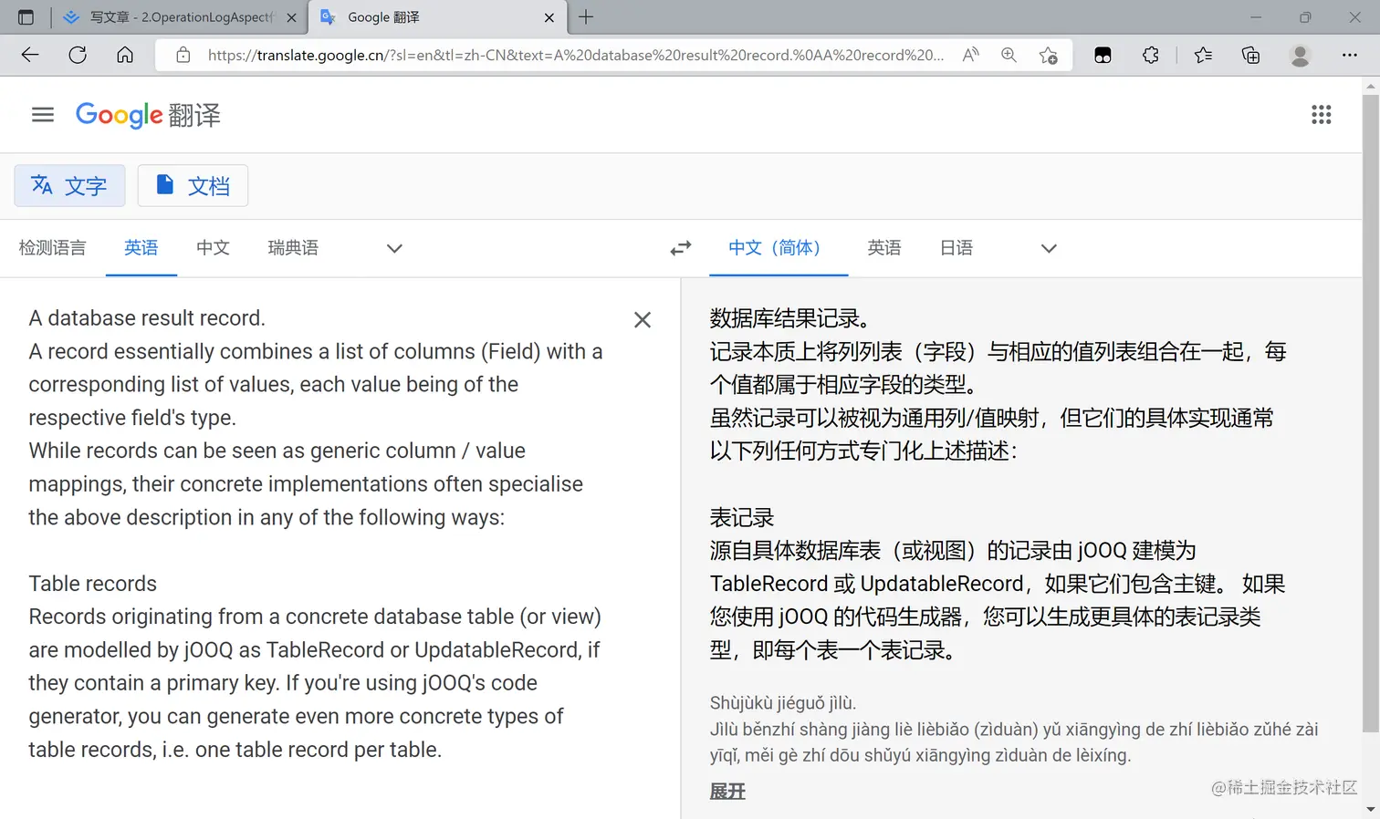Switch to the 写文章 browser tab
The image size is (1380, 819).
(x=181, y=17)
